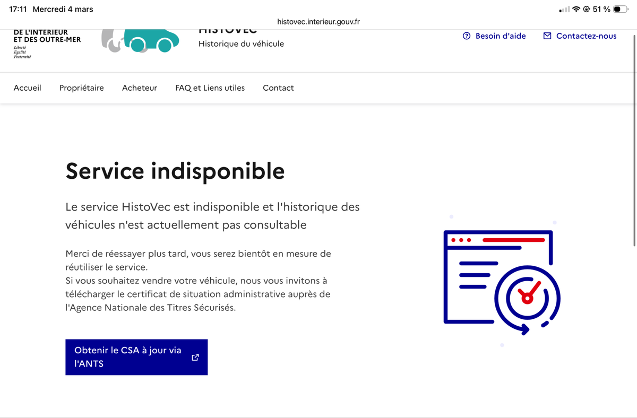Tap the Wi-Fi status icon
The height and width of the screenshot is (418, 637).
pyautogui.click(x=576, y=10)
